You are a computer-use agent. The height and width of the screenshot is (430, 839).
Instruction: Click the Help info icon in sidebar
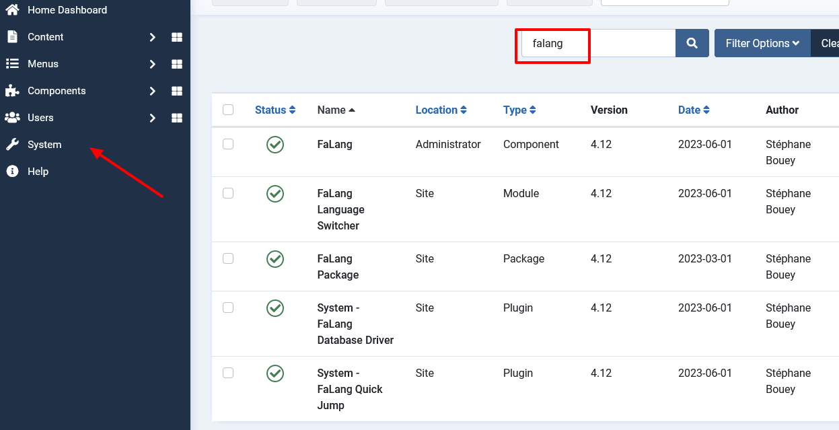pyautogui.click(x=12, y=172)
